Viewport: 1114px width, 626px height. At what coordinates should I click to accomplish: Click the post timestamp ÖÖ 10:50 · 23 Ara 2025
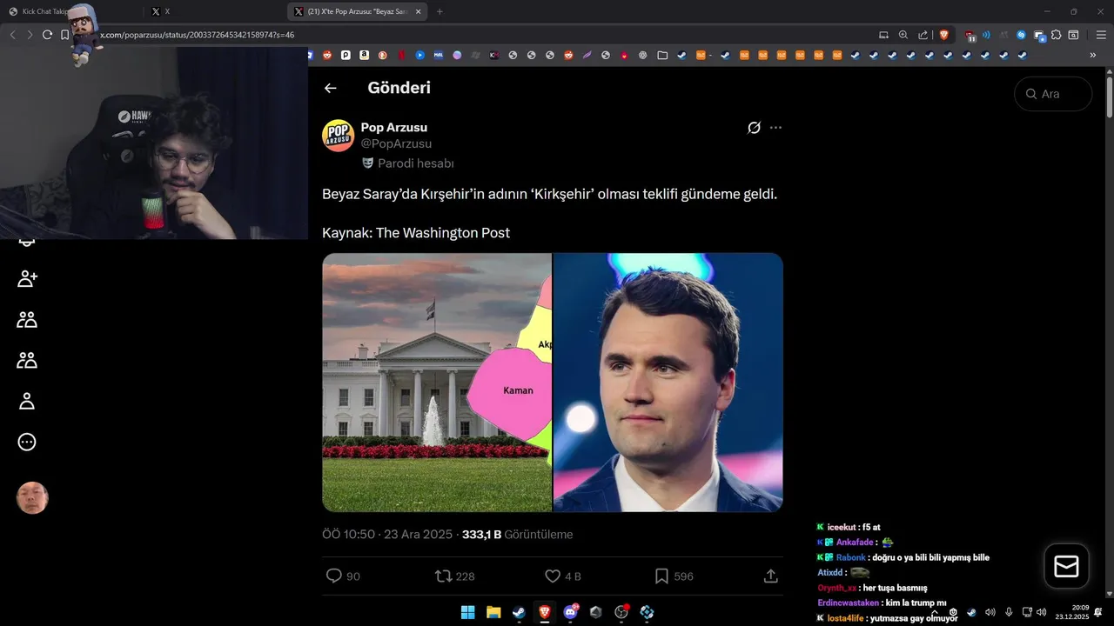pyautogui.click(x=387, y=535)
